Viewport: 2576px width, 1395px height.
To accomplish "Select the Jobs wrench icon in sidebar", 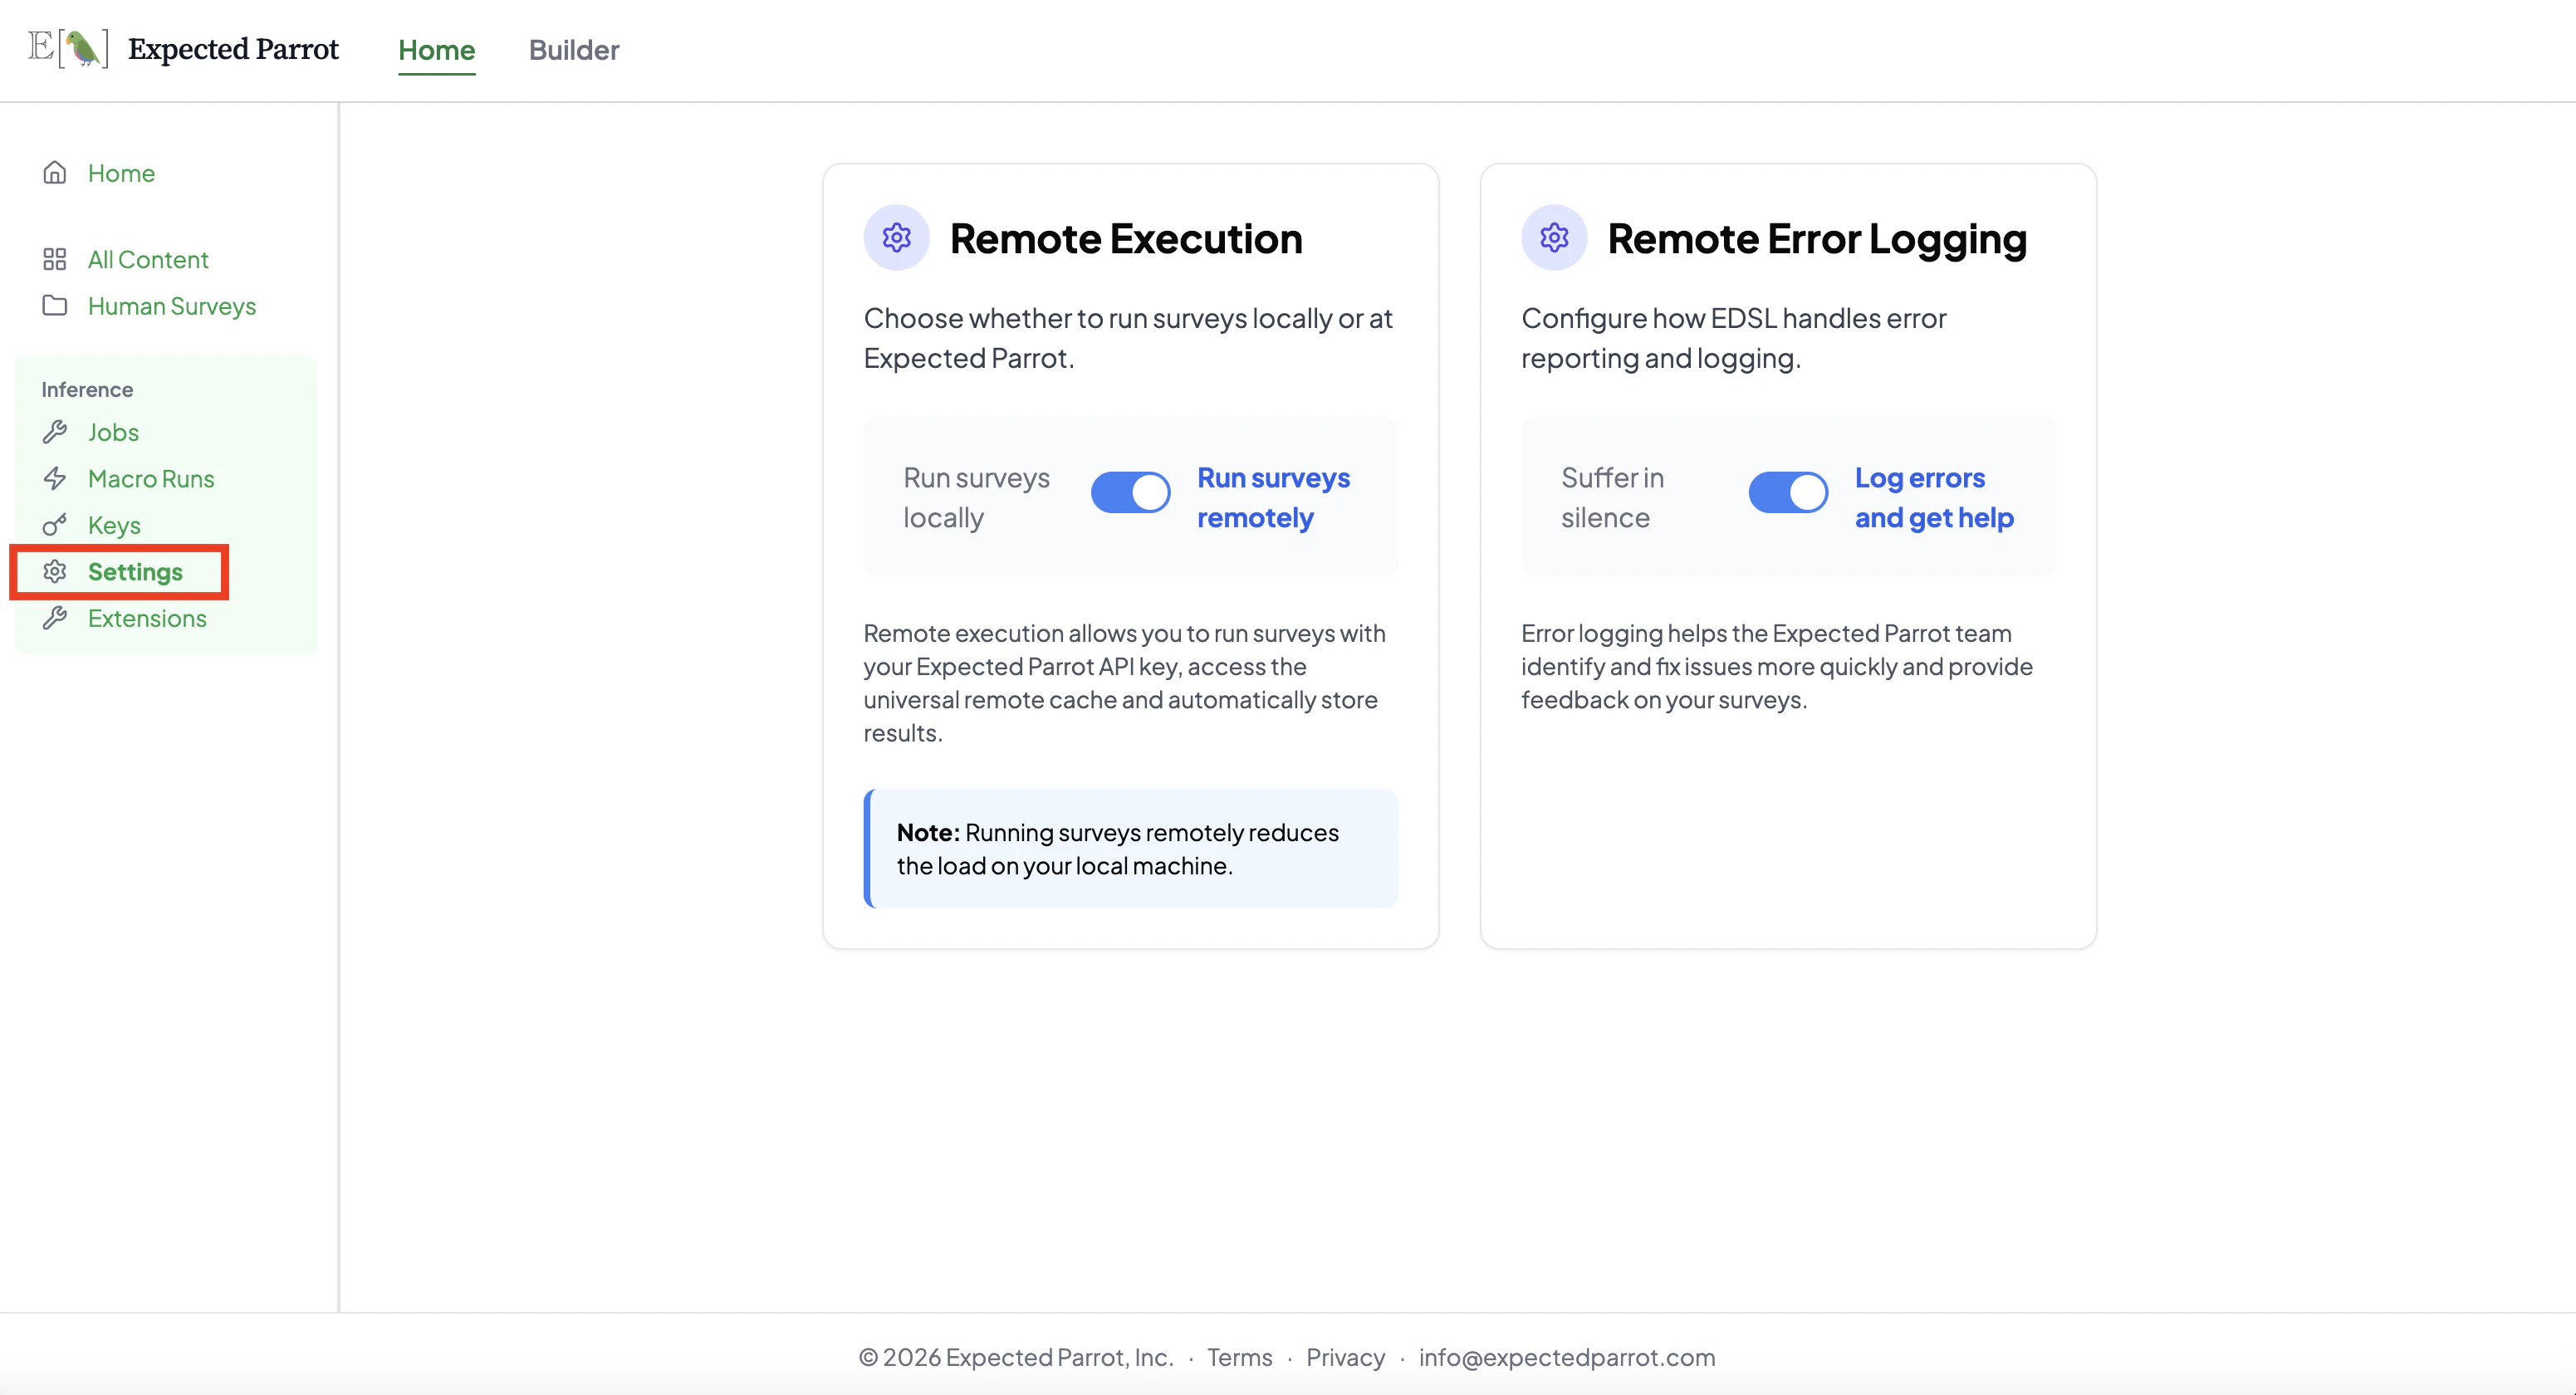I will (55, 432).
